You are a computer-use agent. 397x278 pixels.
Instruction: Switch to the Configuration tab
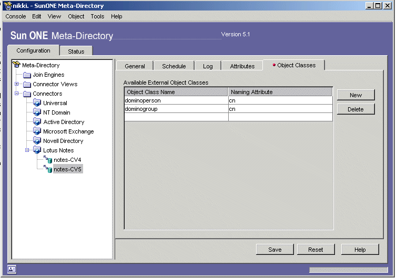point(34,50)
